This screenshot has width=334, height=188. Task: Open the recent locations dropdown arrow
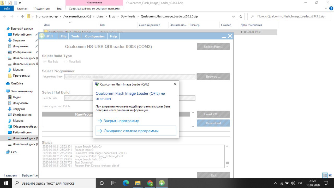[x=17, y=16]
